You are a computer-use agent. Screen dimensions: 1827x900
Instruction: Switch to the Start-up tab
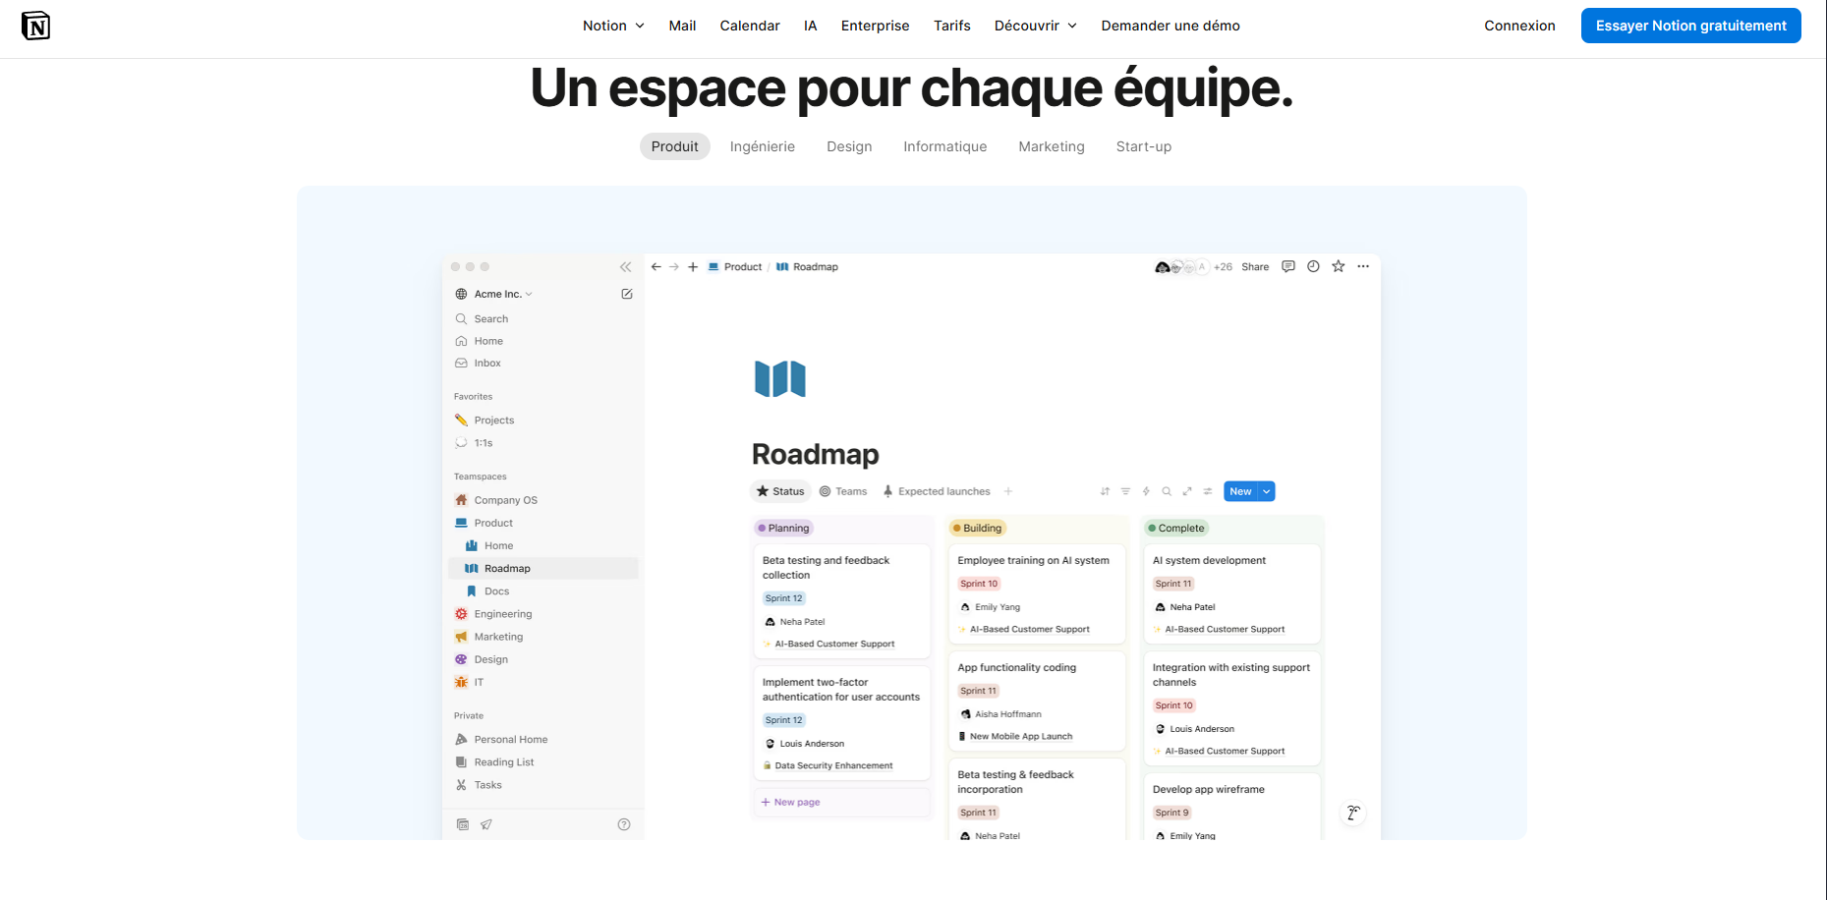click(x=1144, y=146)
